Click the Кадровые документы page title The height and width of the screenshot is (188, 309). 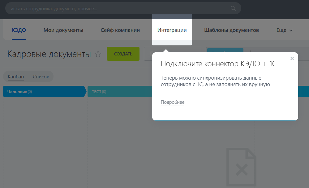pos(49,54)
